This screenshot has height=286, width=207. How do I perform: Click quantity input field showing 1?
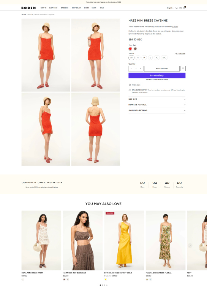tap(136, 68)
